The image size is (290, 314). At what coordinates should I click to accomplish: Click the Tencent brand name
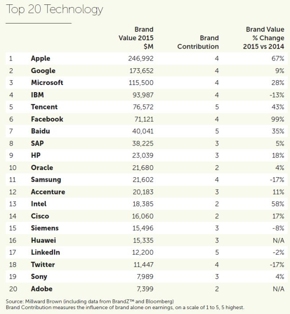coord(44,107)
